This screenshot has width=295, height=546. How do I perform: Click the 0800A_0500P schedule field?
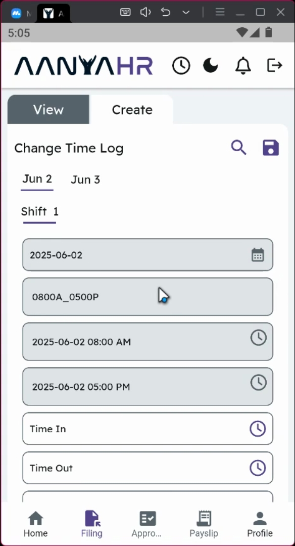click(148, 297)
